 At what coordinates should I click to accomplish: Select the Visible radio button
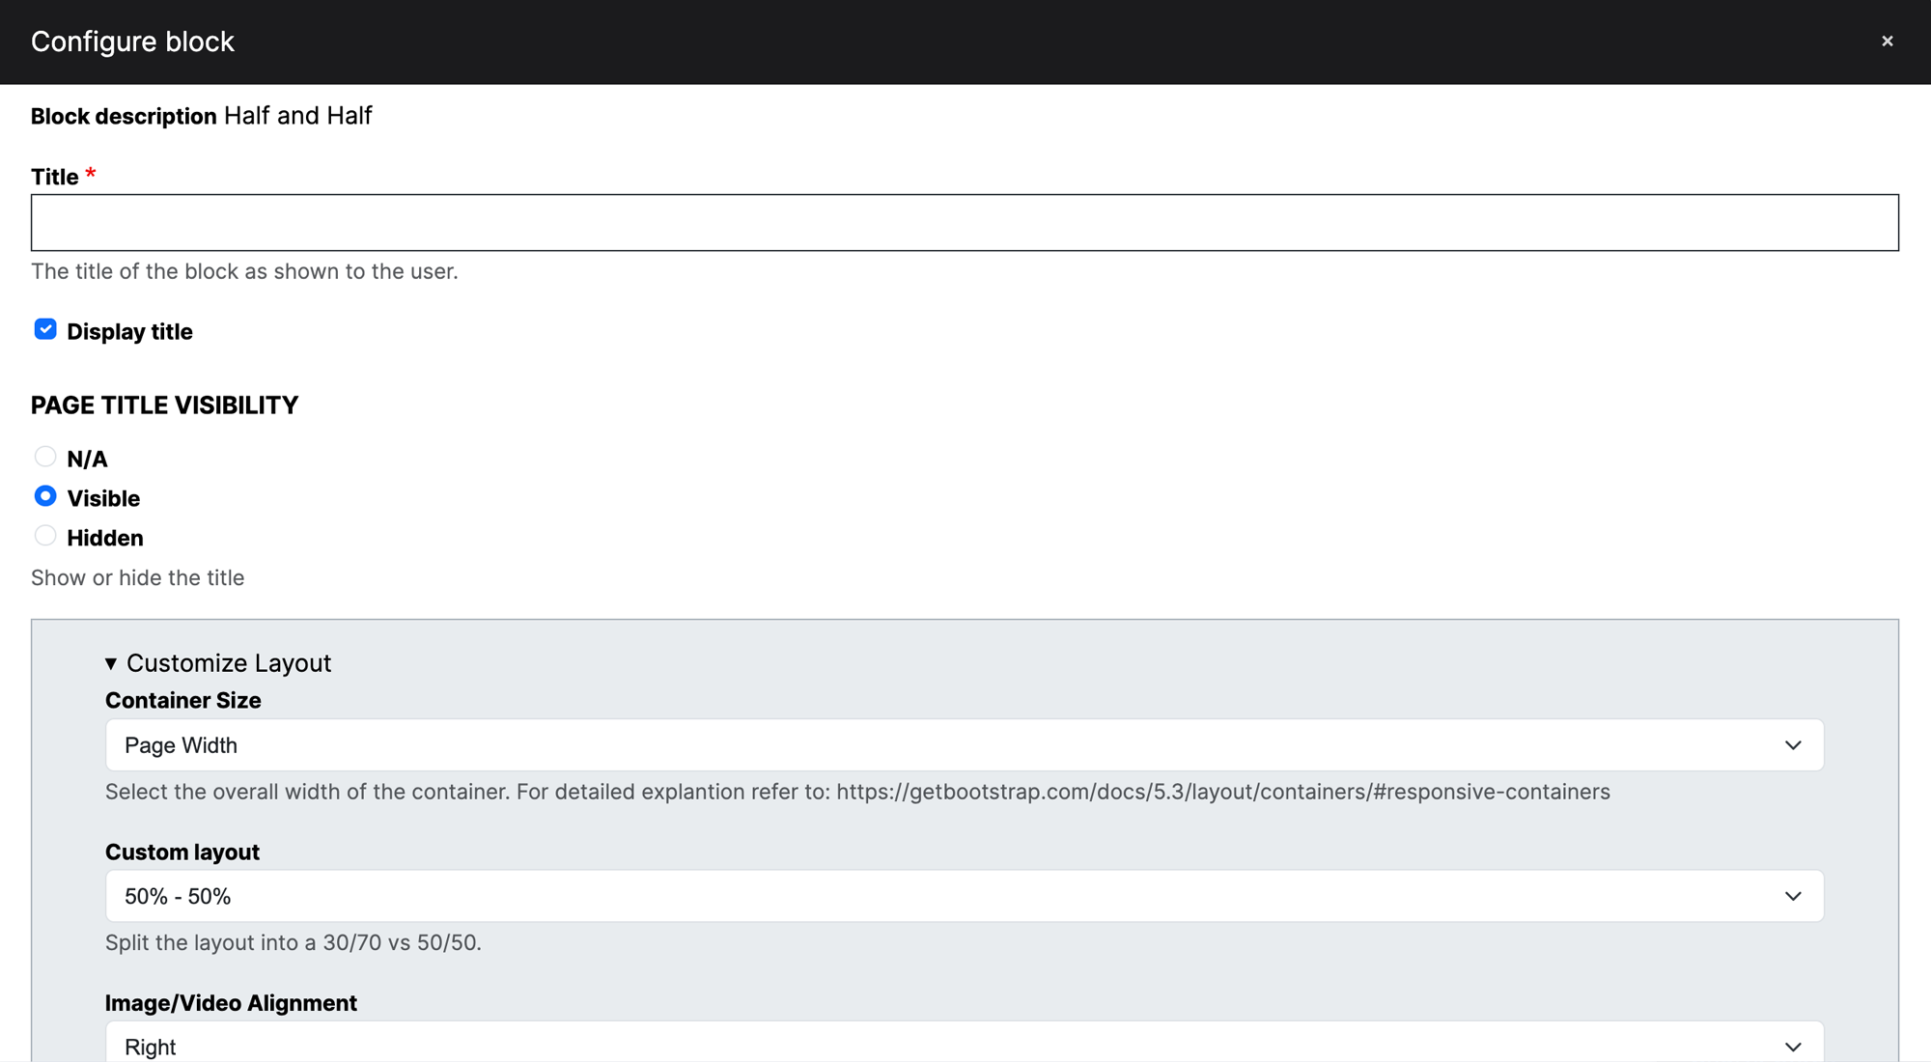(x=45, y=496)
